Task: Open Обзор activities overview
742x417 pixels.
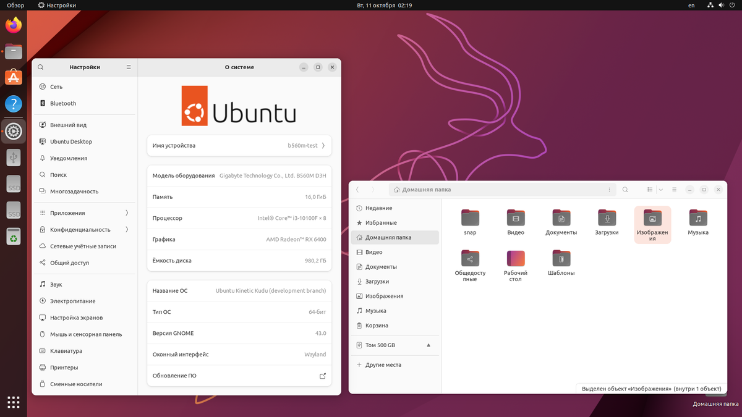Action: point(15,5)
